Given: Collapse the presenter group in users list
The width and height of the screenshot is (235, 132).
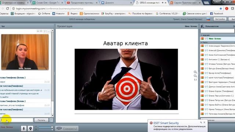Looking at the screenshot, I should tap(202, 35).
